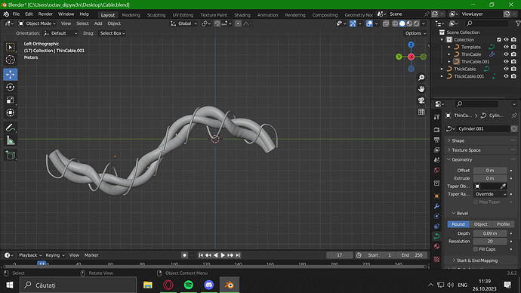
Task: Open Object Mode dropdown
Action: coord(37,23)
